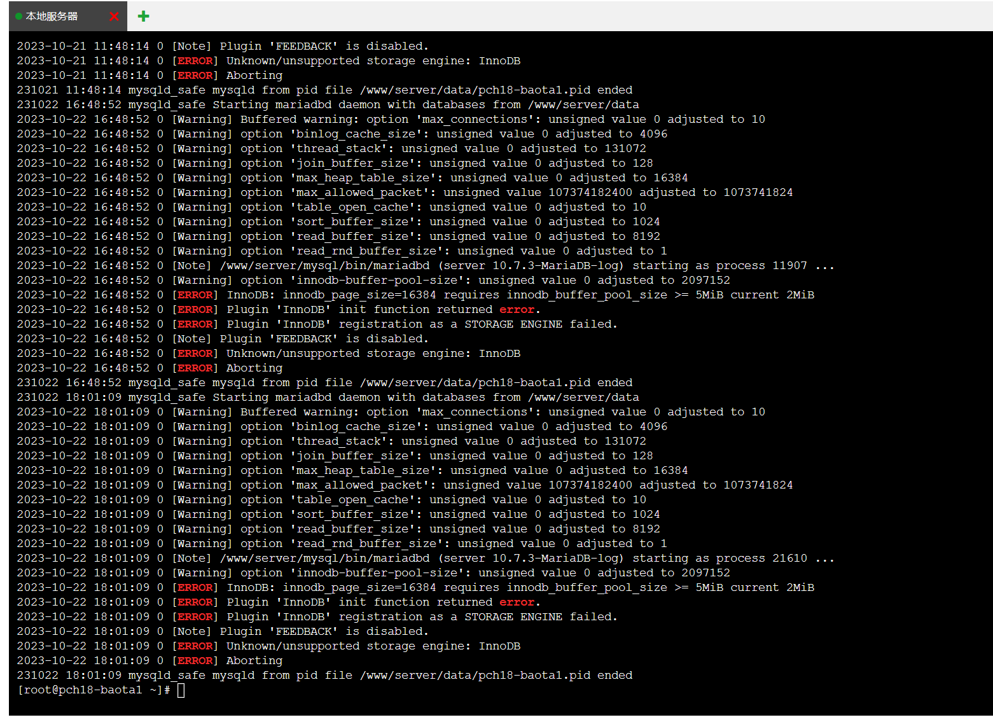Click the note line starting as process 21610

426,559
